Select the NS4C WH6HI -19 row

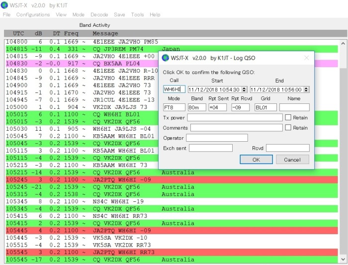pos(172,201)
